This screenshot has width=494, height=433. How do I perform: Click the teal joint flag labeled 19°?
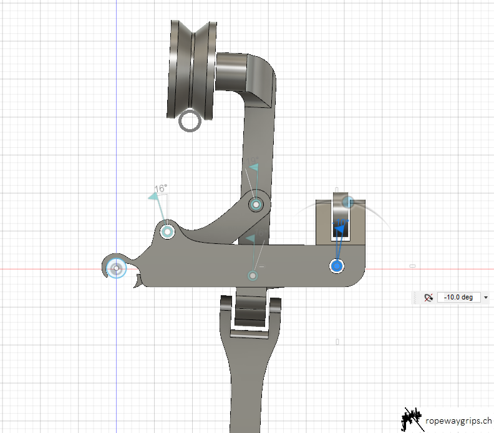[253, 167]
